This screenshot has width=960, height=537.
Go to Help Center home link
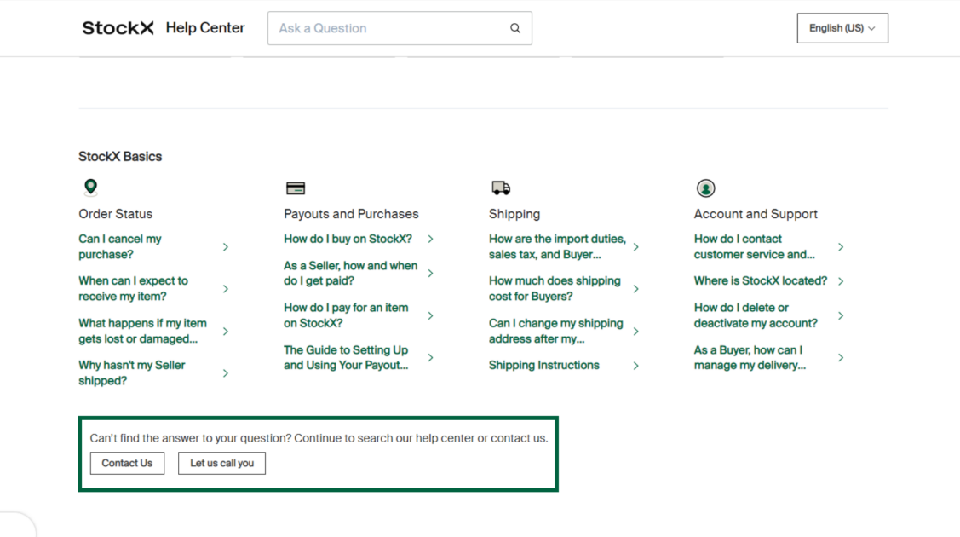pyautogui.click(x=205, y=28)
